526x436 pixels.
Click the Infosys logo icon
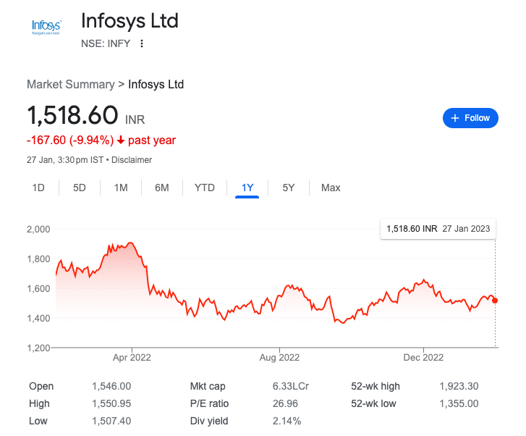46,28
